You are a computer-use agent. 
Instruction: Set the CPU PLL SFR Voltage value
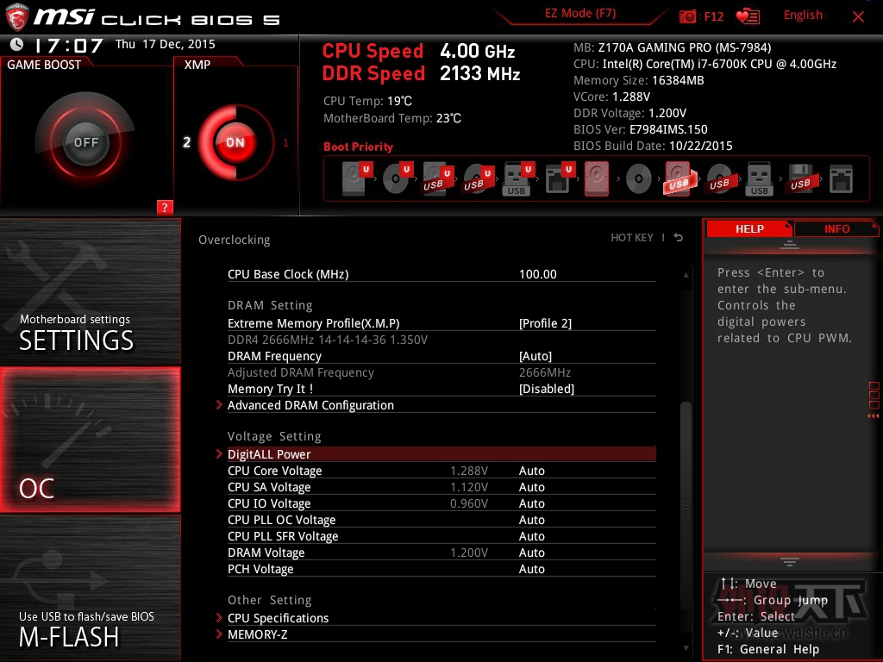(x=531, y=535)
